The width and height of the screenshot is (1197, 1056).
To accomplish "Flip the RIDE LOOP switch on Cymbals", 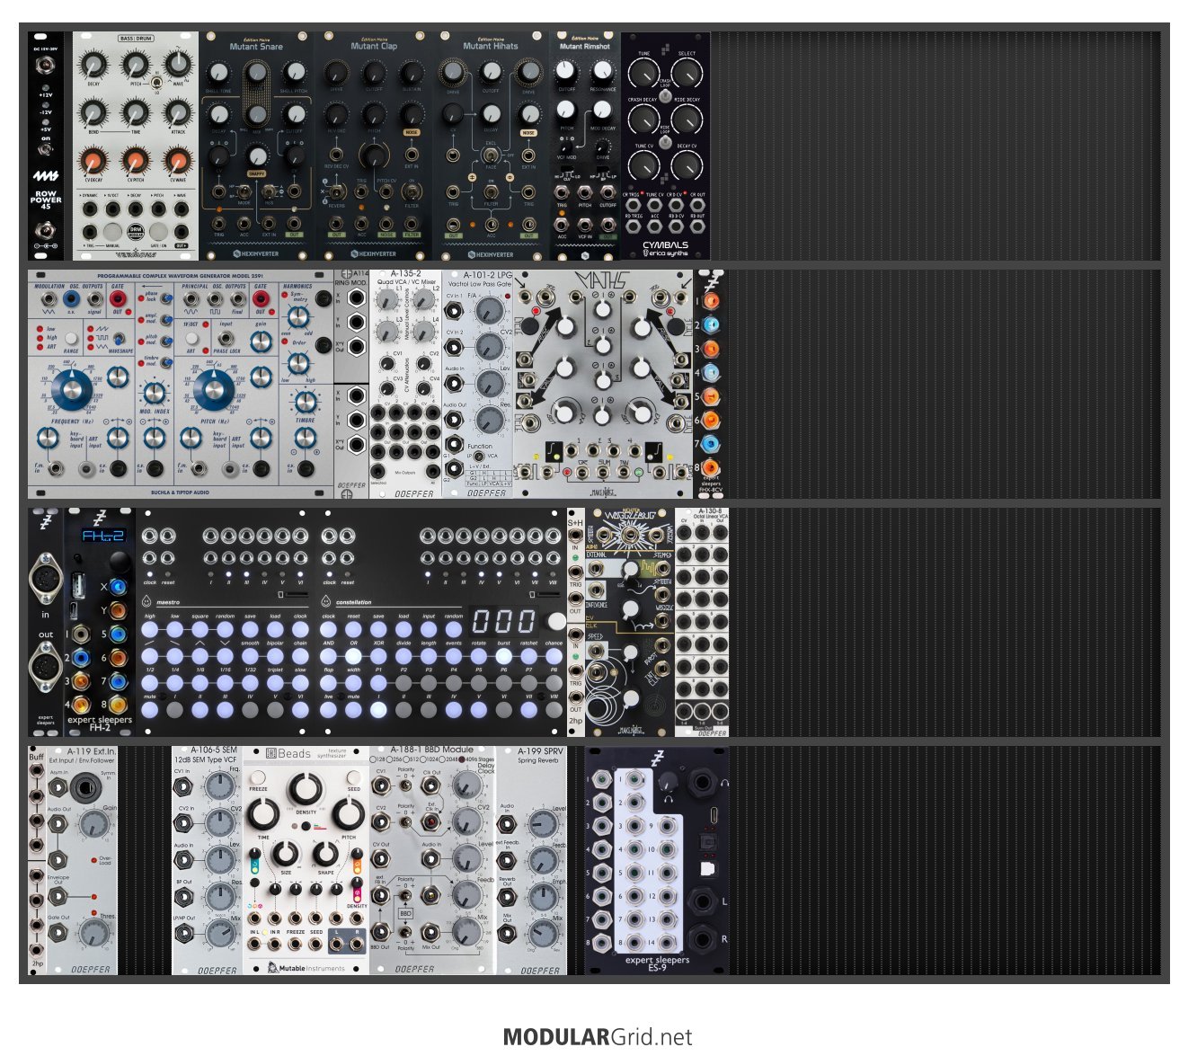I will click(x=665, y=140).
